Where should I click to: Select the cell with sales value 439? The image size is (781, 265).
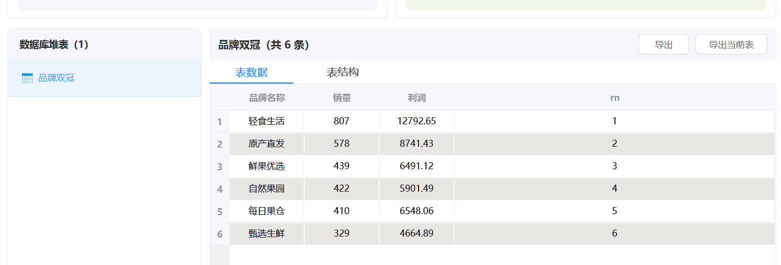[x=341, y=166]
